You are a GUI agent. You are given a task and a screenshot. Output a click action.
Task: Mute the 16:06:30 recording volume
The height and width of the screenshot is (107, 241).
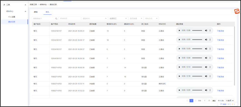(206, 58)
